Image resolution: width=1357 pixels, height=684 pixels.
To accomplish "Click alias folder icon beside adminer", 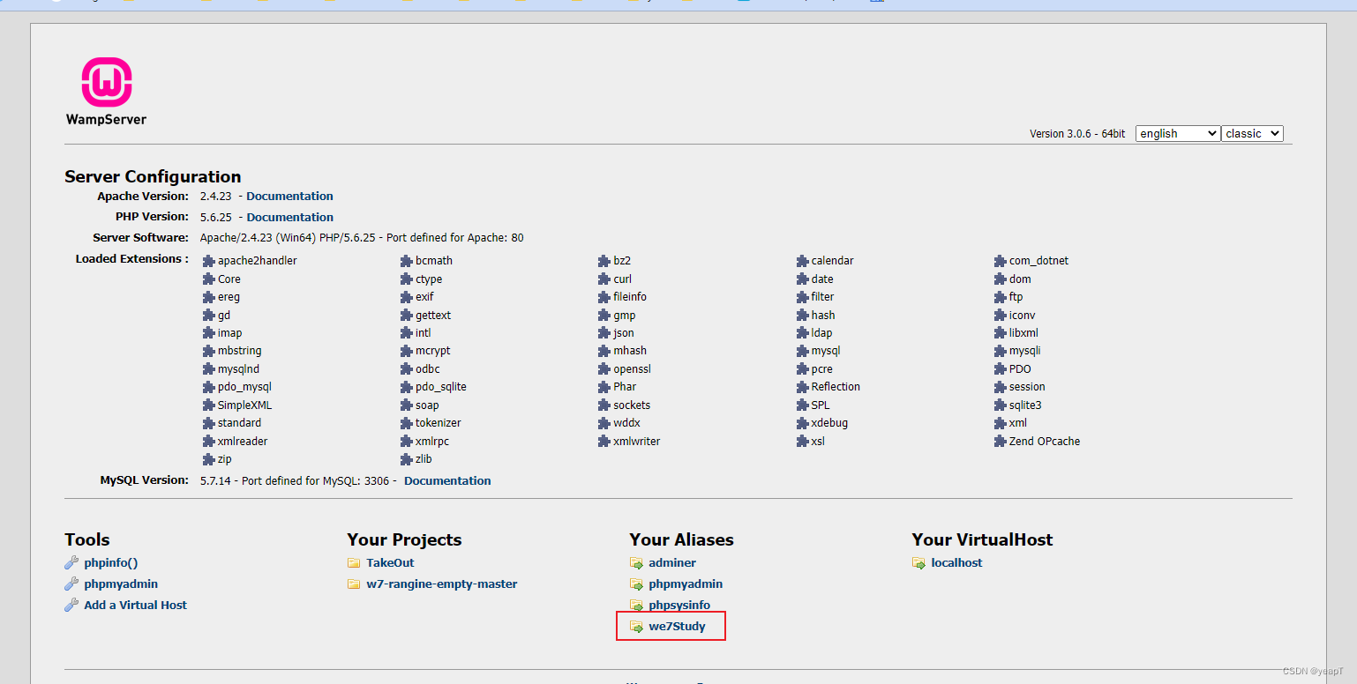I will coord(636,562).
